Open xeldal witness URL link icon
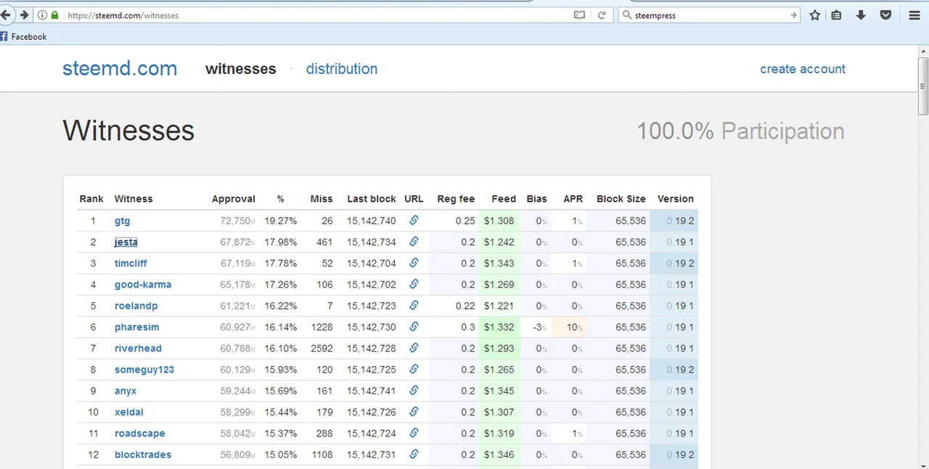 (414, 412)
